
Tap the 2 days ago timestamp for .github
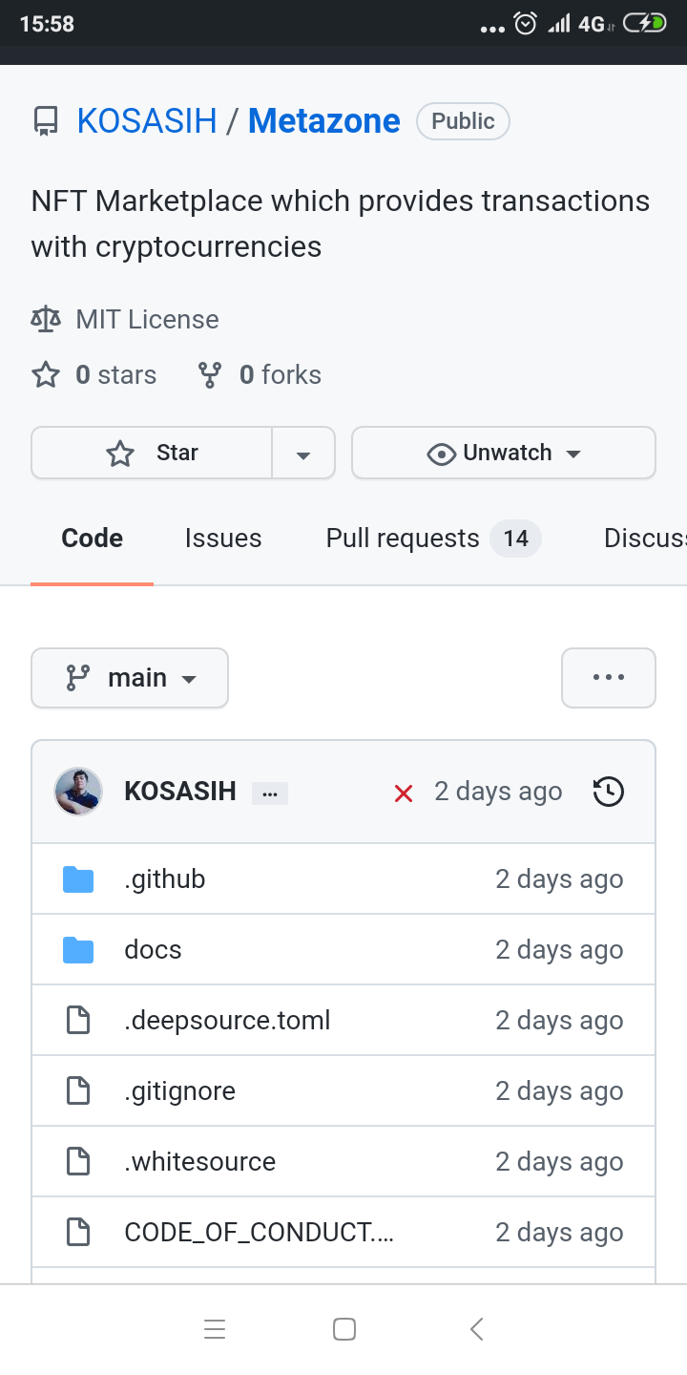click(x=559, y=879)
